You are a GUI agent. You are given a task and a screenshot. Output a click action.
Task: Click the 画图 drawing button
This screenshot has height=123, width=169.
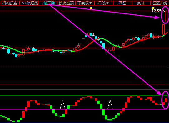click(x=122, y=3)
